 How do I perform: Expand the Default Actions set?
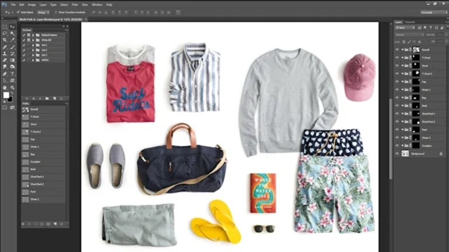(x=33, y=35)
